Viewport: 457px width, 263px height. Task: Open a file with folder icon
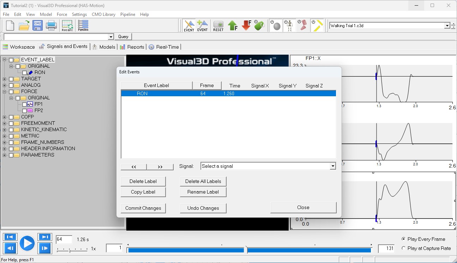pos(24,25)
